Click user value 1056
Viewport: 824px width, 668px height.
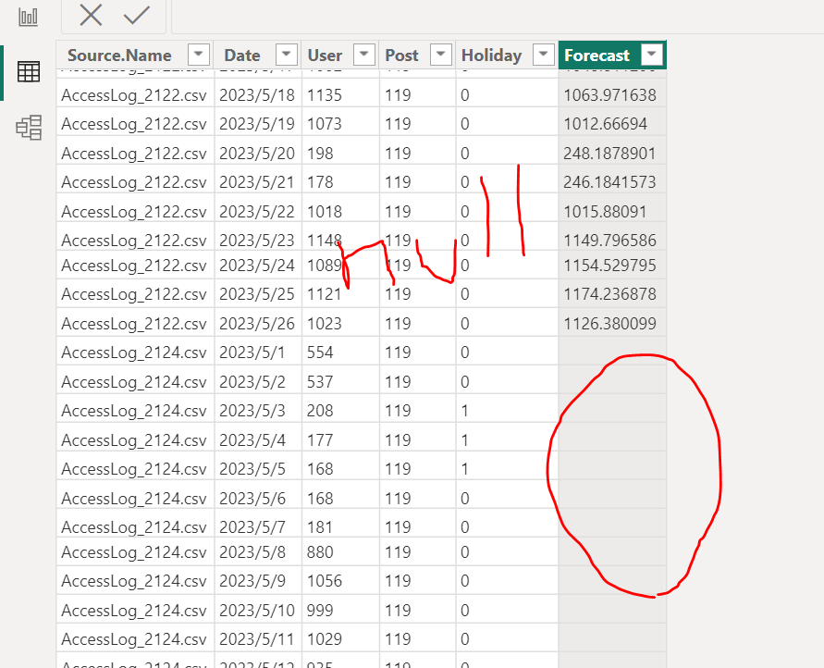325,581
